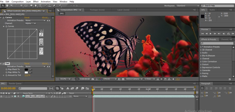This screenshot has width=235, height=112.
Task: Choose the Horizontal Type tool
Action: 40,5
